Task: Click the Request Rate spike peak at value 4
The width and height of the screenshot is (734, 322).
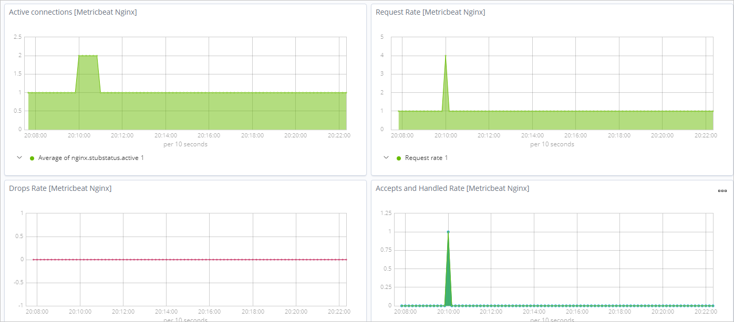Action: pos(446,56)
